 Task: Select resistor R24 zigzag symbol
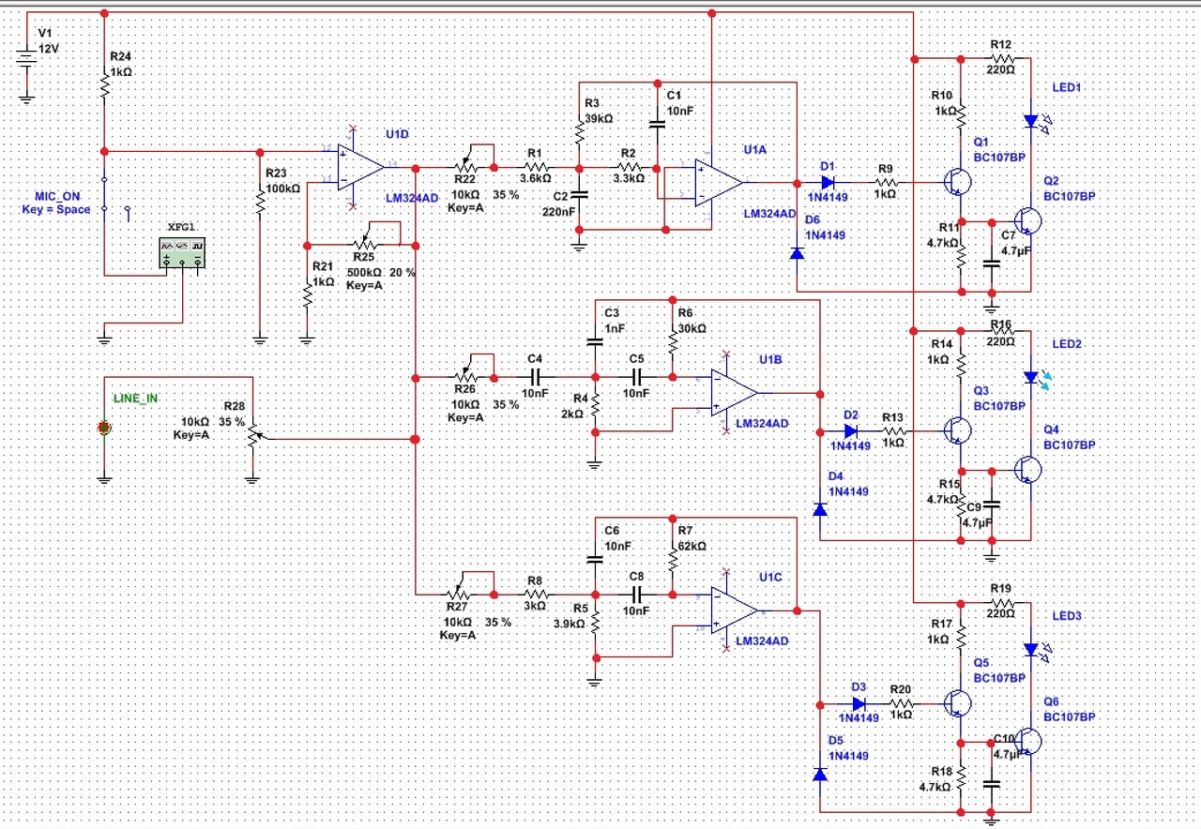104,85
